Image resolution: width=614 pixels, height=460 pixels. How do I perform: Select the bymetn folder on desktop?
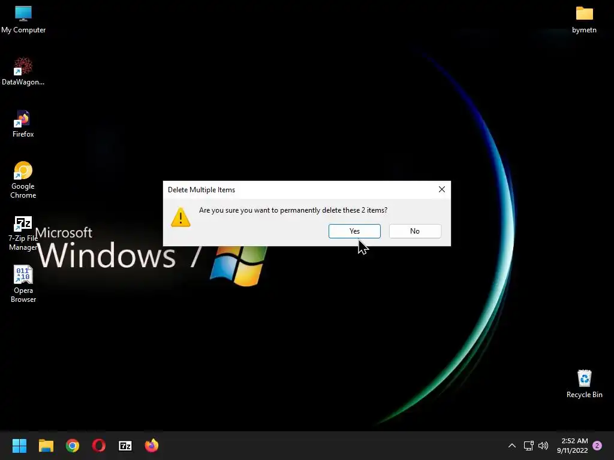[584, 20]
